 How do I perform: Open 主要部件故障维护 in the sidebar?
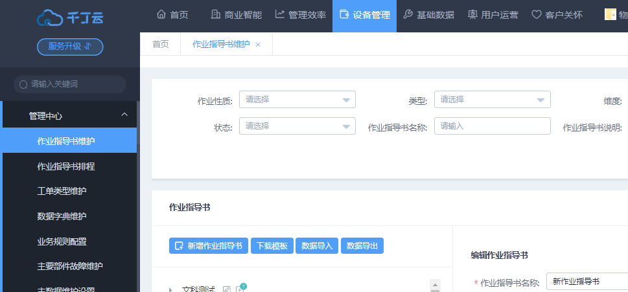[x=69, y=266]
